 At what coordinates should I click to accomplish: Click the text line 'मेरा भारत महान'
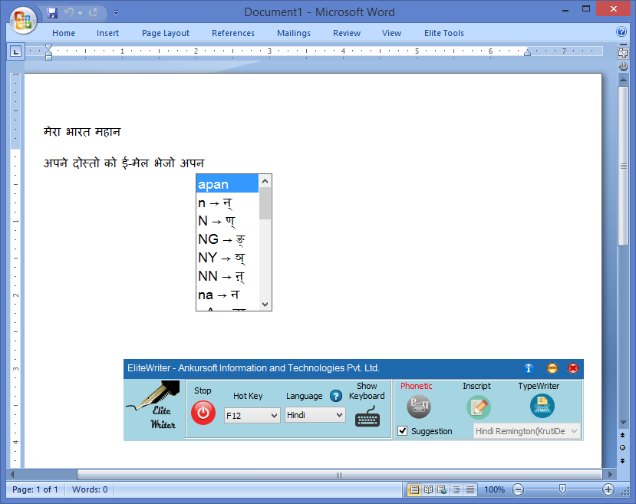pos(82,132)
